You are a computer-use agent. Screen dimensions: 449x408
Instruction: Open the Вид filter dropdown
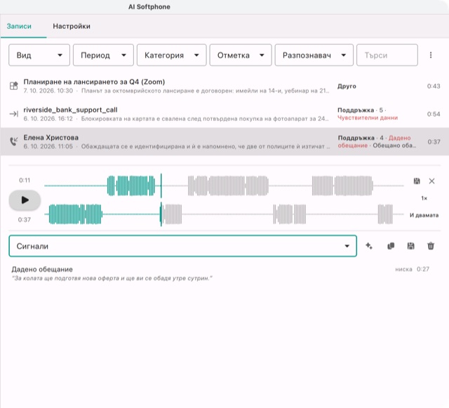pos(39,55)
